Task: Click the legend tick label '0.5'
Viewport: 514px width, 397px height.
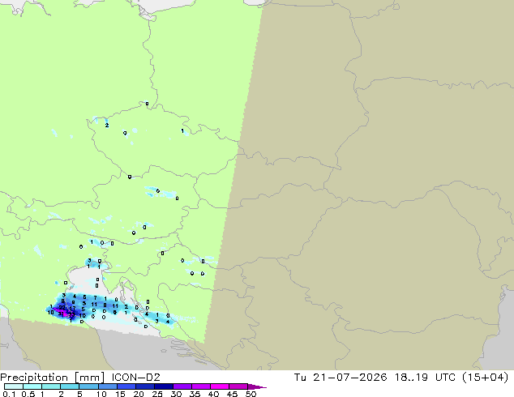Action: [x=28, y=394]
